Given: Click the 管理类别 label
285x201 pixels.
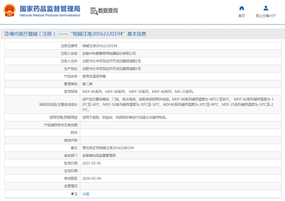Looking at the screenshot, I should [71, 84].
